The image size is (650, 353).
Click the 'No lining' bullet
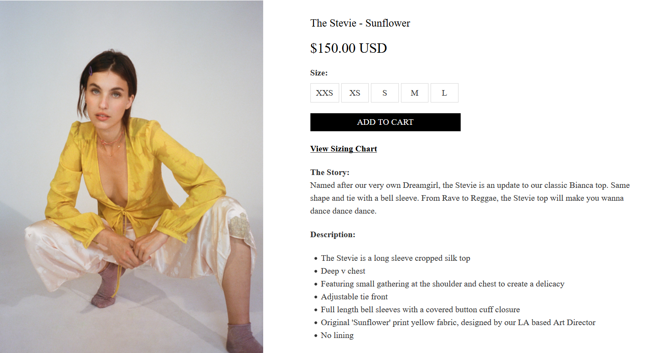337,335
